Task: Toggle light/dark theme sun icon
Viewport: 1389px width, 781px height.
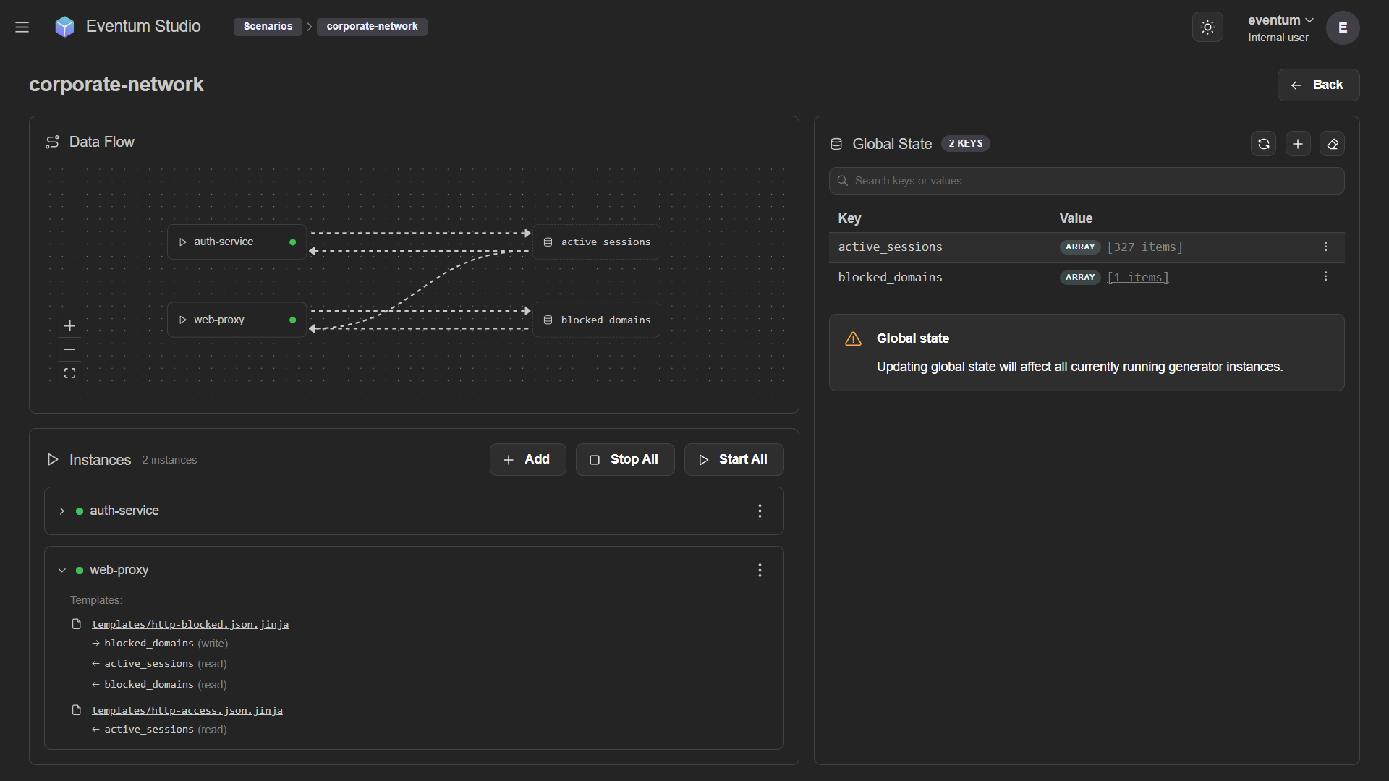Action: coord(1207,27)
